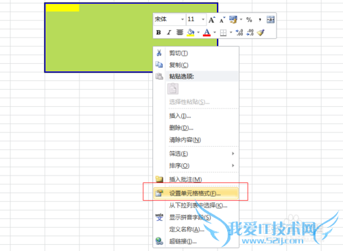The width and height of the screenshot is (343, 251).
Task: Apply accounting number format icon
Action: click(233, 20)
